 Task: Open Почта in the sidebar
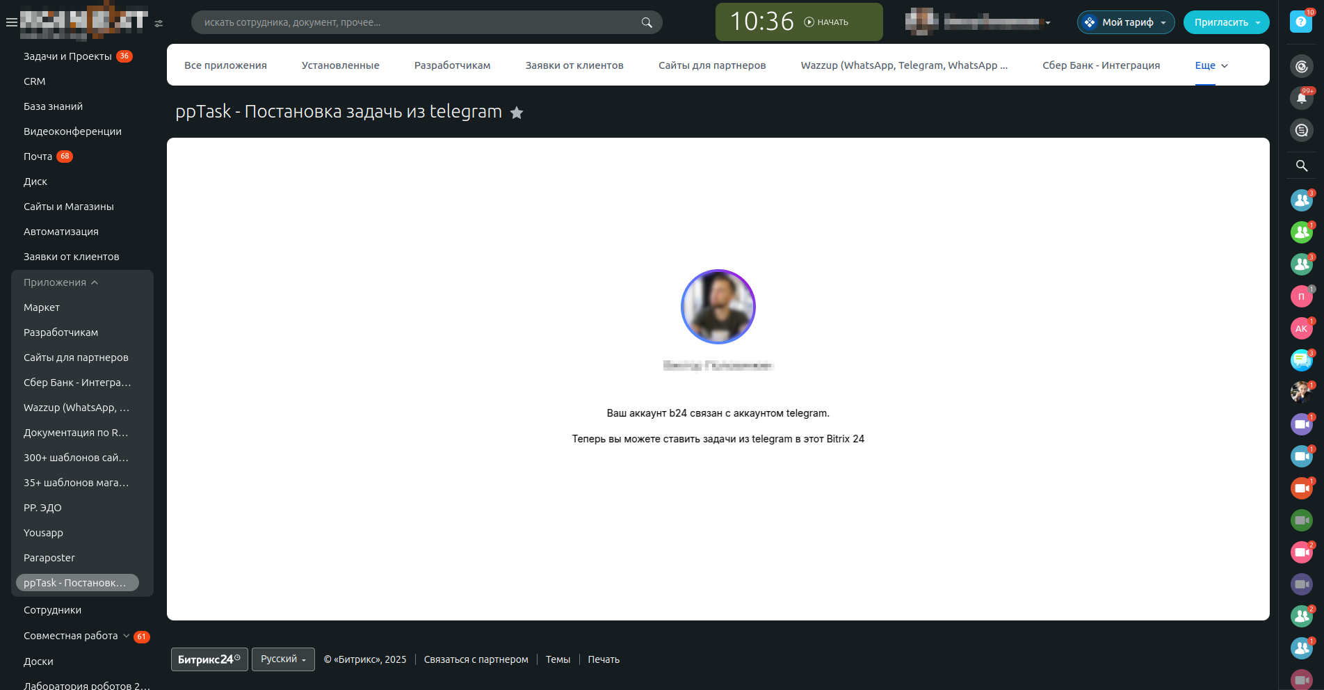point(38,157)
